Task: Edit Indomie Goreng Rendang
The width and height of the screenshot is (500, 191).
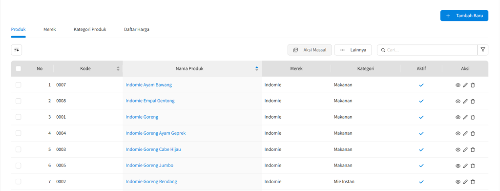Action: click(465, 182)
